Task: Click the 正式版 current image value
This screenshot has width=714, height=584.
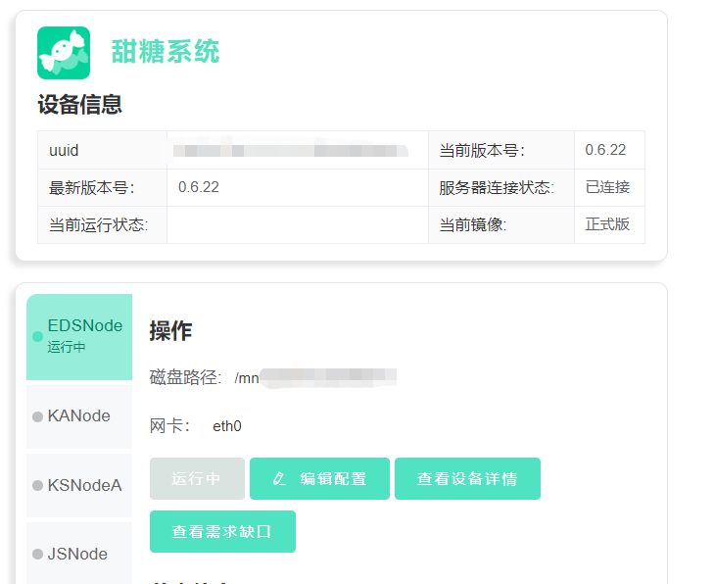Action: (x=607, y=224)
